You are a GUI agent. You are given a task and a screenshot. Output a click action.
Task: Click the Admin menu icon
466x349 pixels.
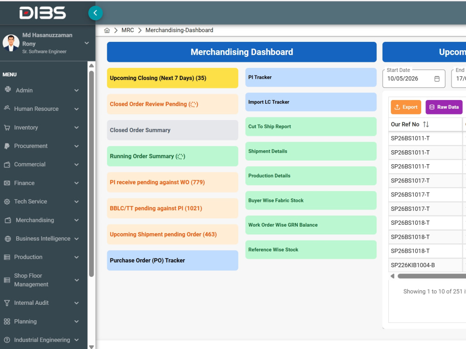(8, 90)
